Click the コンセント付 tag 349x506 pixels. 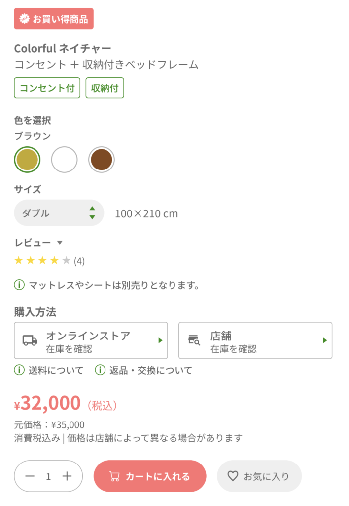47,88
